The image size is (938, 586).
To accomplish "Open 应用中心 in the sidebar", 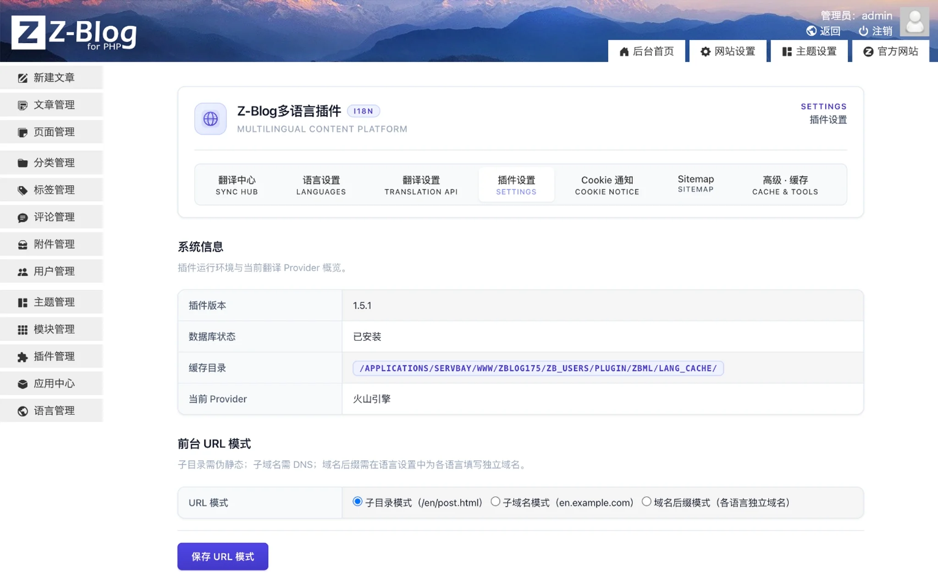I will click(x=51, y=383).
